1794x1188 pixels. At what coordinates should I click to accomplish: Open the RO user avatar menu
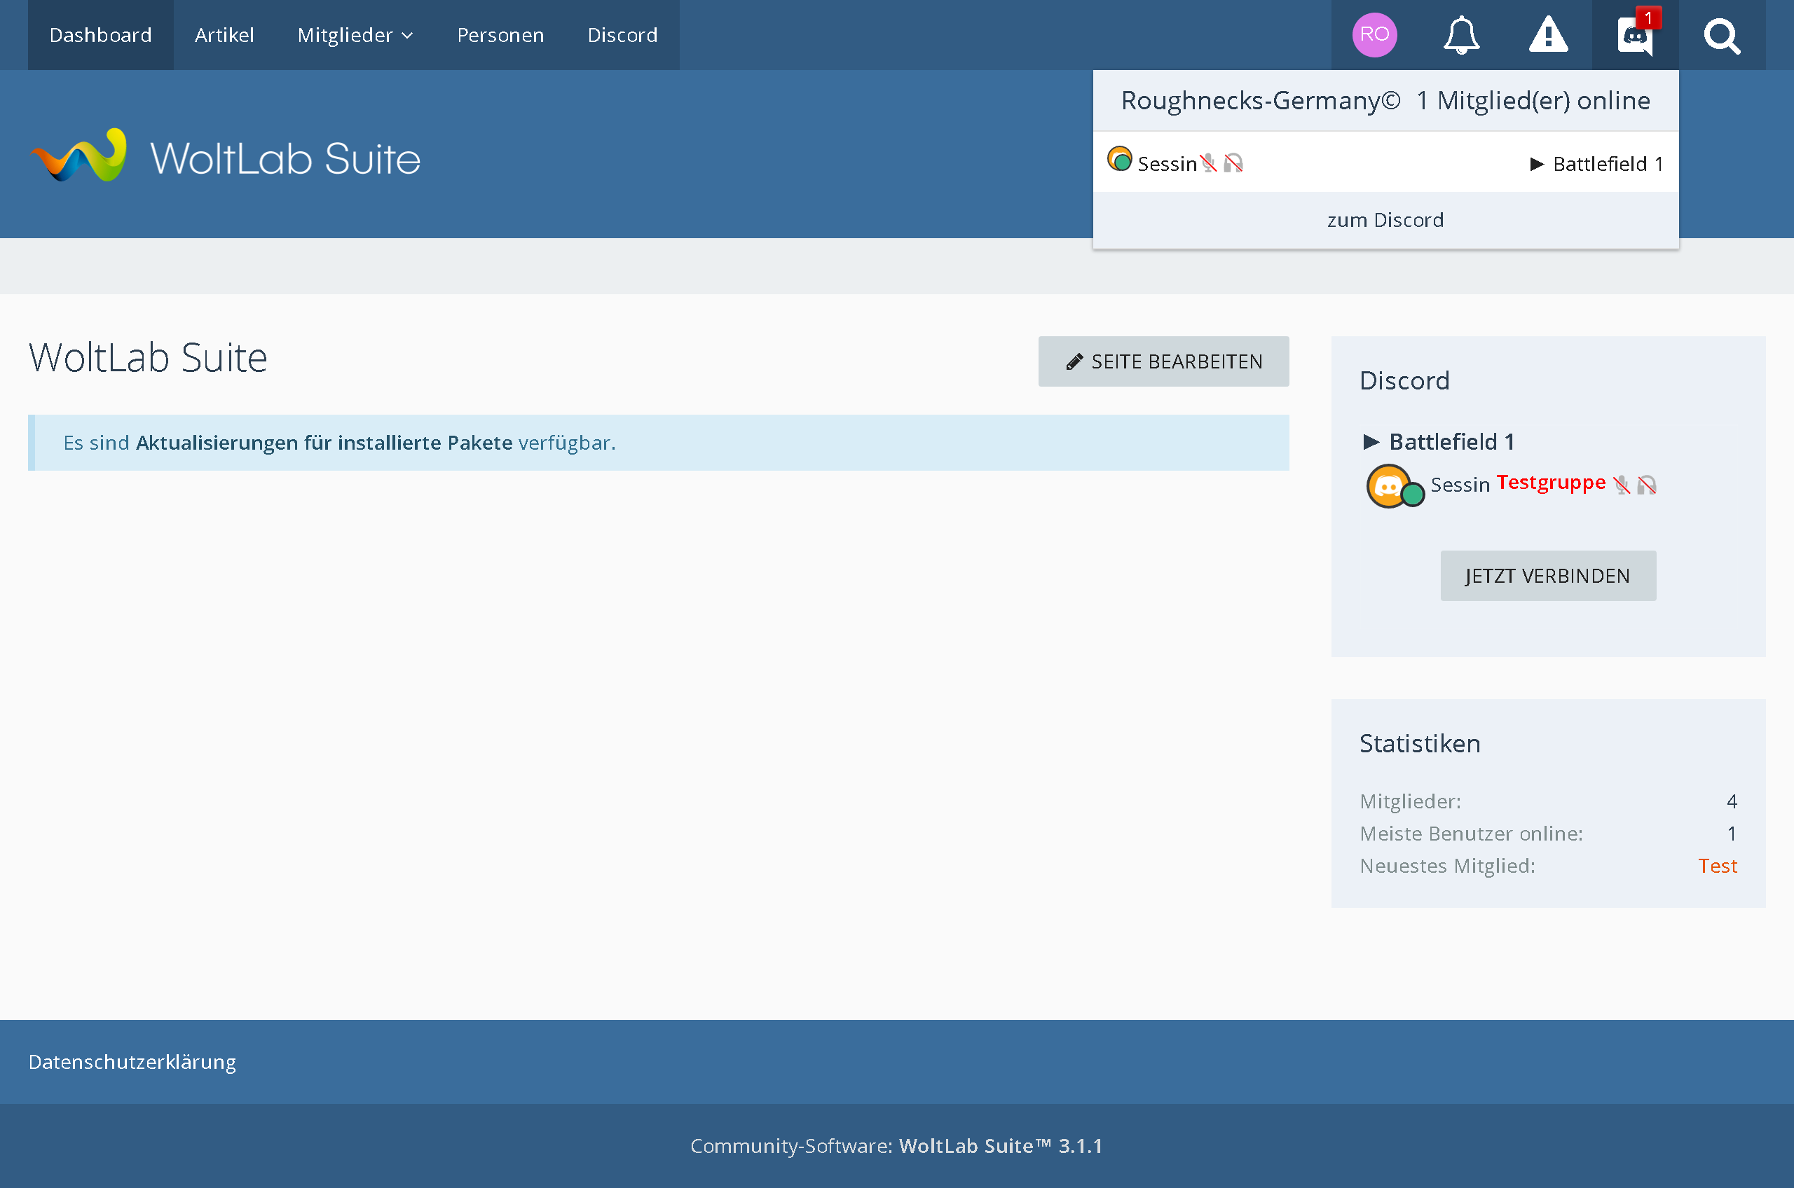click(1374, 35)
